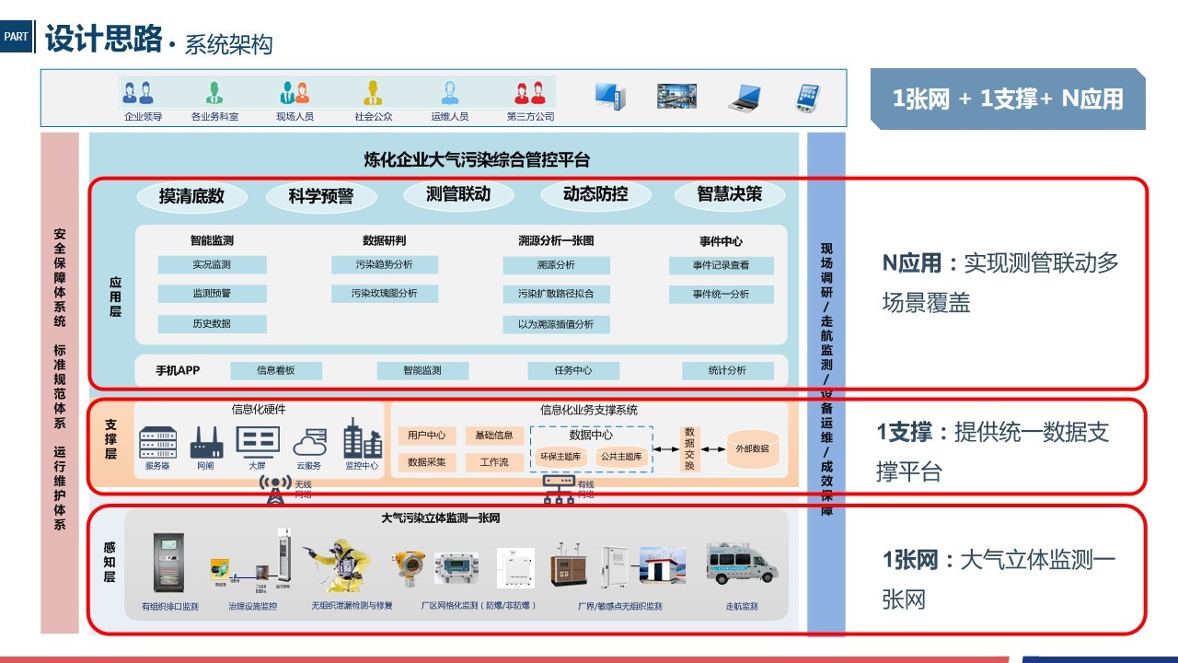Click the 实况监测 box
This screenshot has height=663, width=1178.
212,265
